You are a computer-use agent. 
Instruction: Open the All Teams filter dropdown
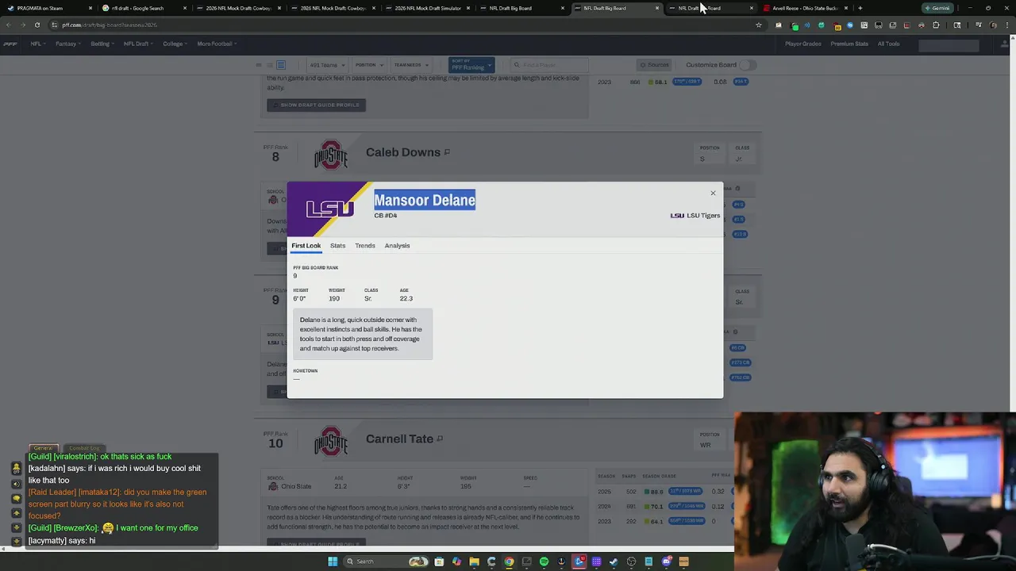pos(326,65)
